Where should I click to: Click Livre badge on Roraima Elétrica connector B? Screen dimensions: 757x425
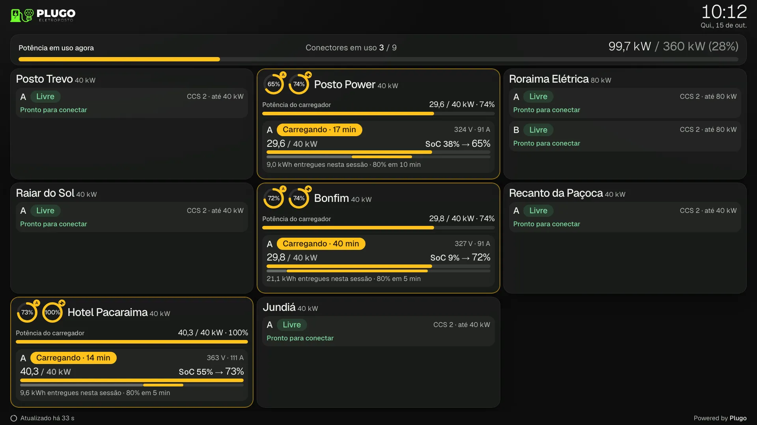click(x=538, y=130)
